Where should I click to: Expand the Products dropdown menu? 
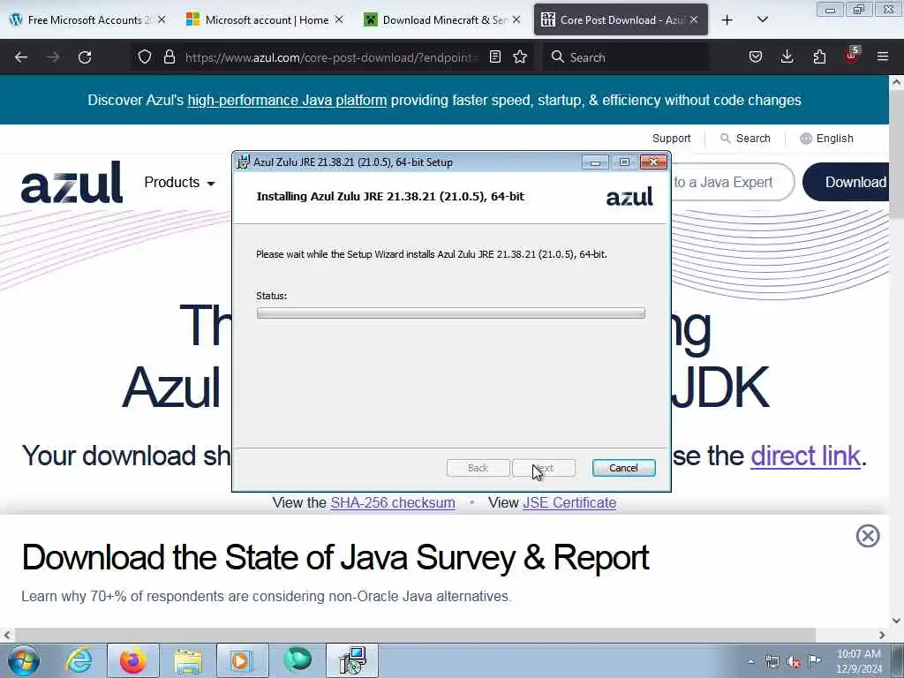tap(179, 182)
